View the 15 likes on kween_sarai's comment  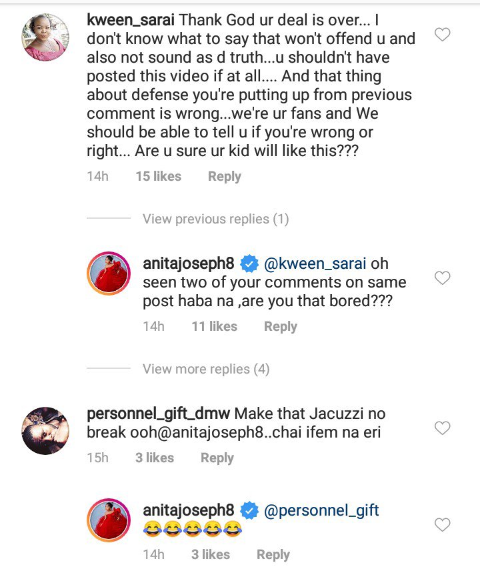[x=158, y=177]
